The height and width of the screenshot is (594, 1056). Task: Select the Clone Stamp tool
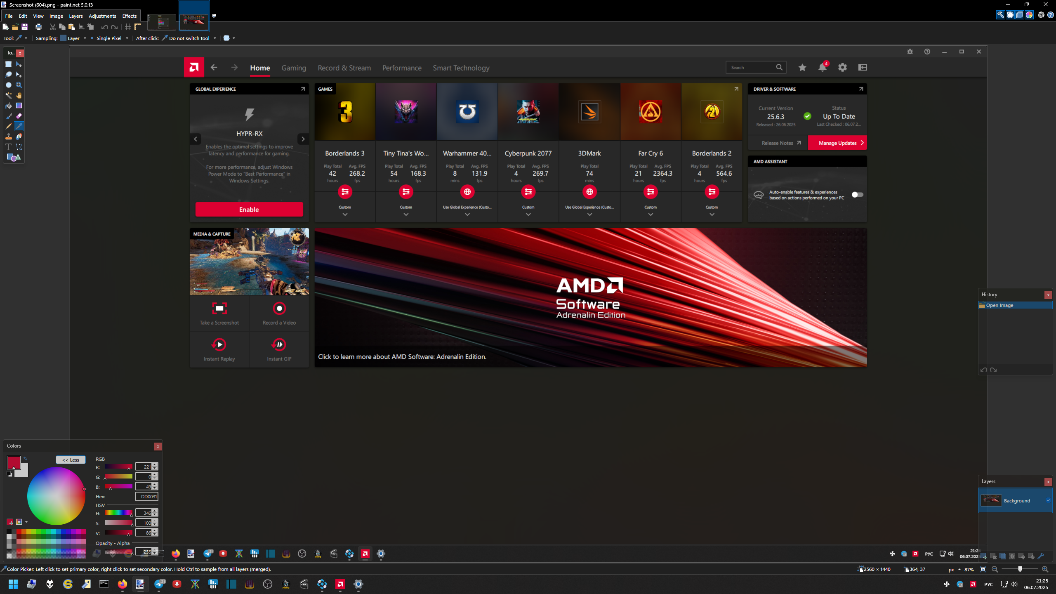8,137
